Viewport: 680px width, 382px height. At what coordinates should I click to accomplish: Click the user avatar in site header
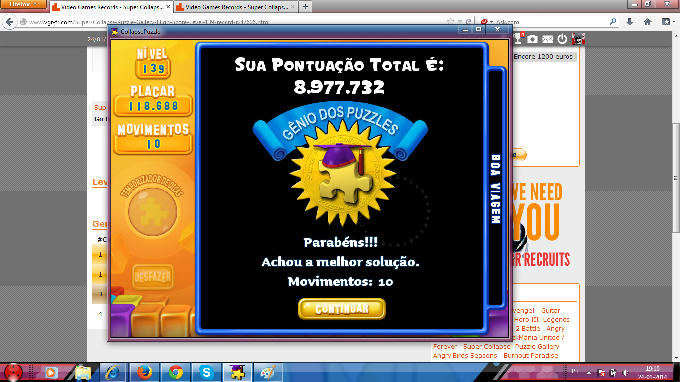[578, 39]
